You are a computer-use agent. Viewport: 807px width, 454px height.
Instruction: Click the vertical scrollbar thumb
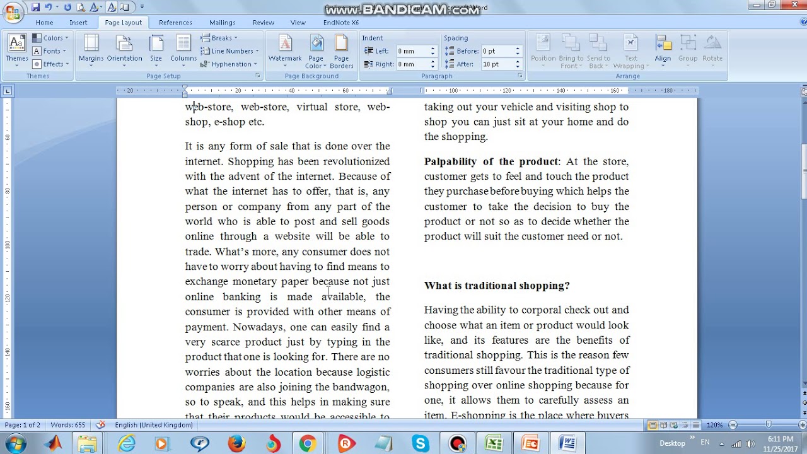click(x=803, y=172)
